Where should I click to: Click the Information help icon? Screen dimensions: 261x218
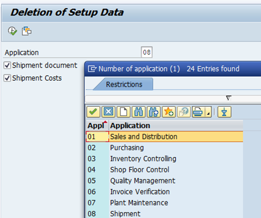184,112
